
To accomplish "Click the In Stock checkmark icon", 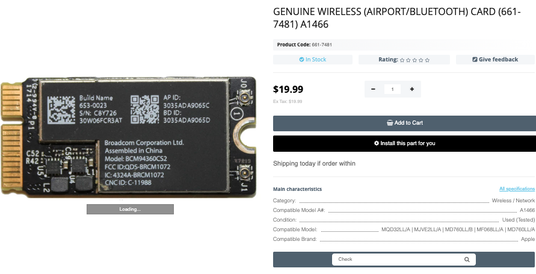I will (x=302, y=60).
